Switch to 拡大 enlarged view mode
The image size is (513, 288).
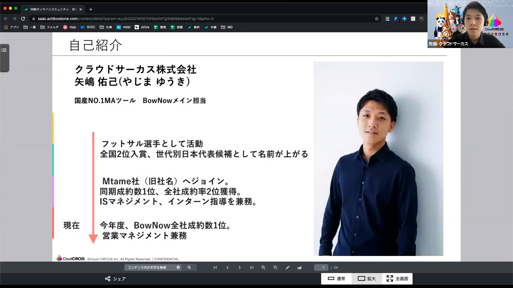367,279
